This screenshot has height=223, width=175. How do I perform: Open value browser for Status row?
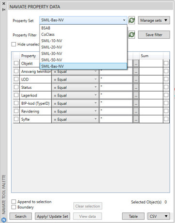pos(136,87)
